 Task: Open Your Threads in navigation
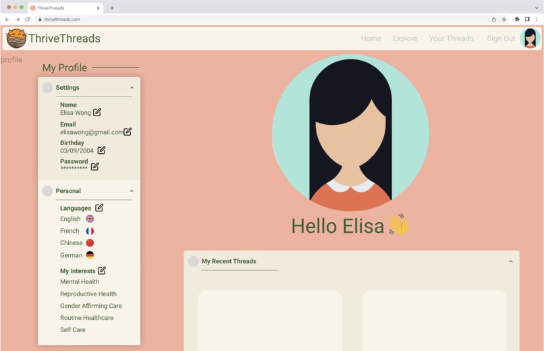point(451,38)
